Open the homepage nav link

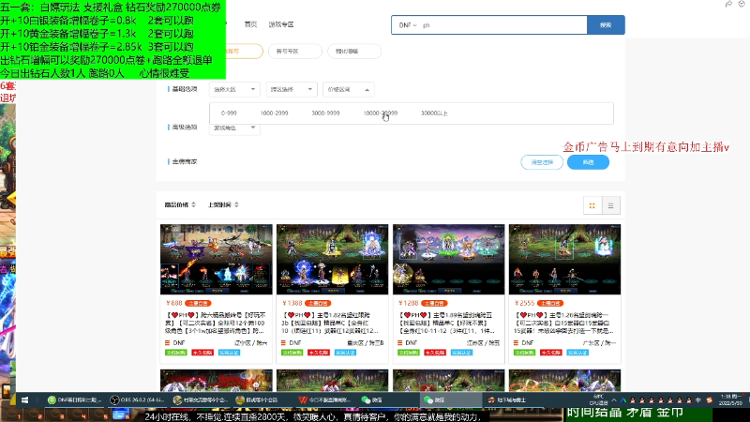(250, 24)
